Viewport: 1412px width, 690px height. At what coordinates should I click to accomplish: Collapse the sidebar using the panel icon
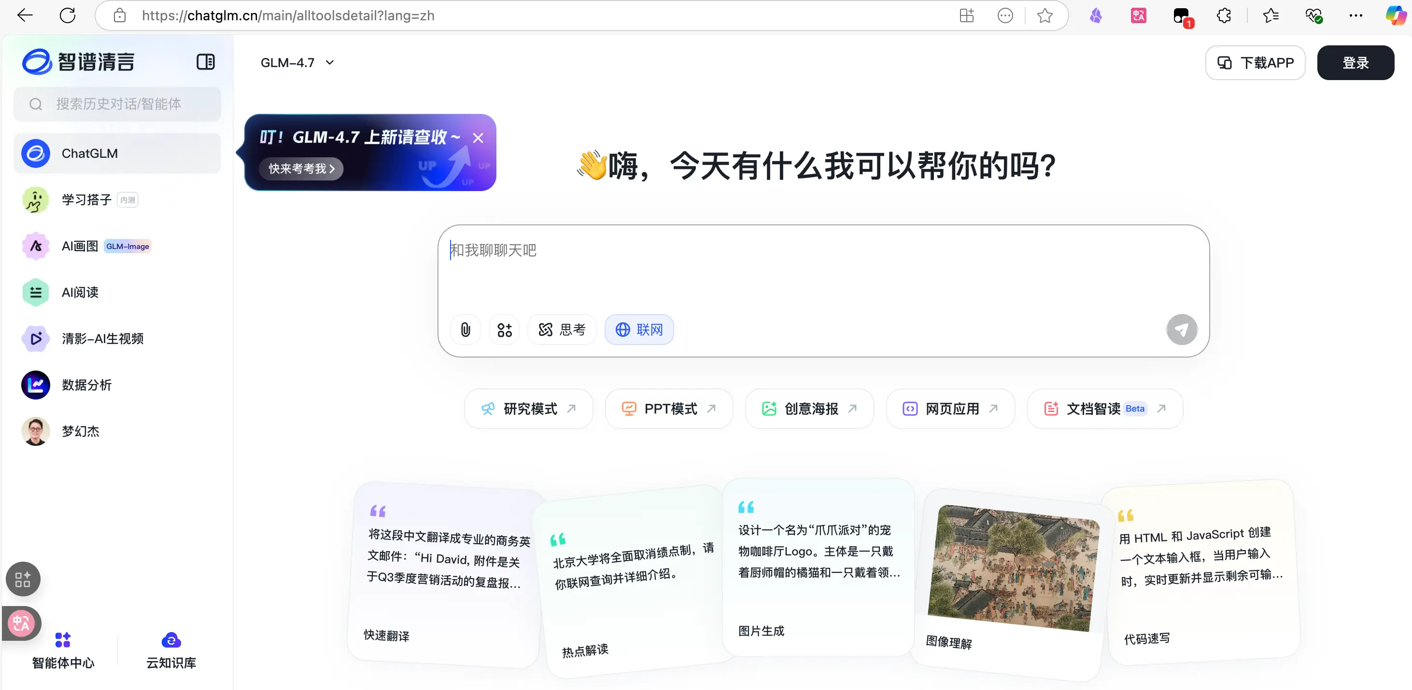point(206,62)
